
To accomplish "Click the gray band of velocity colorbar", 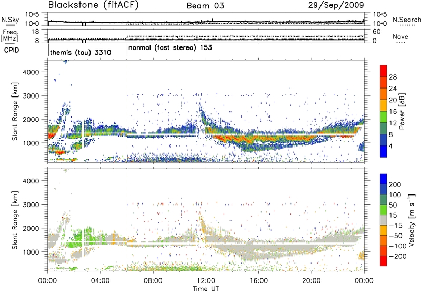I will click(x=384, y=220).
